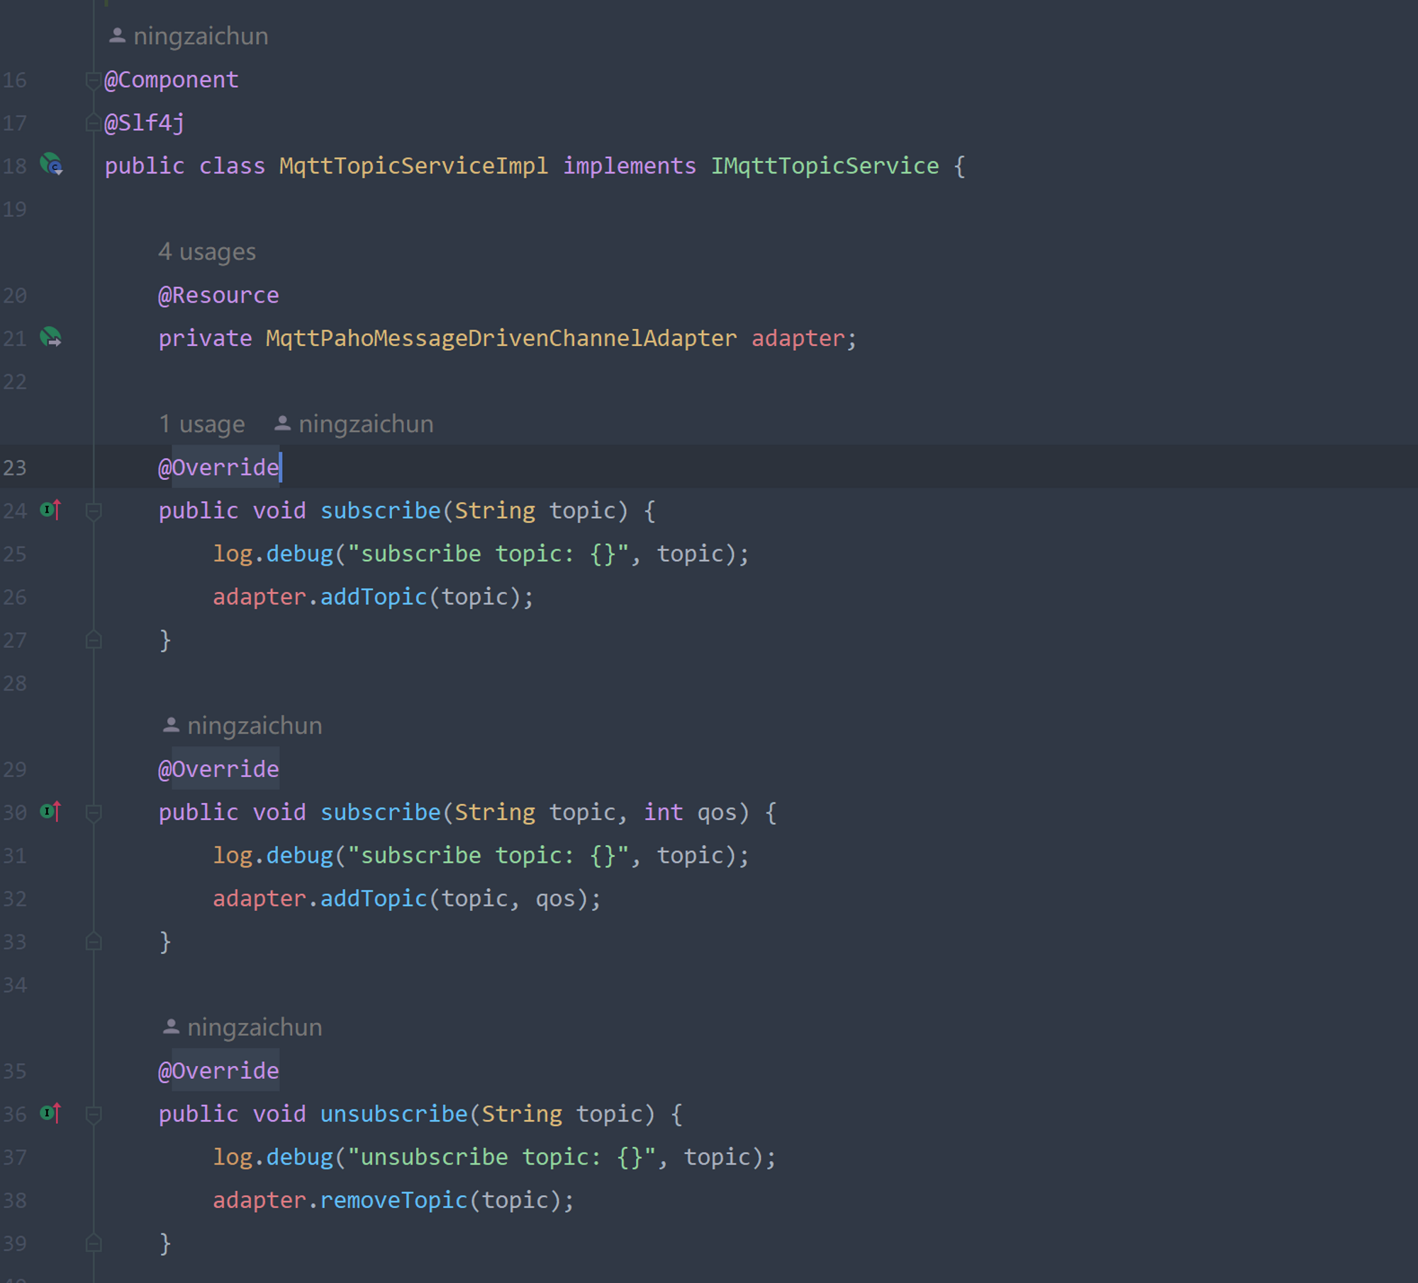Click the autowired dependency gutter icon beside the adapter field

[x=51, y=337]
